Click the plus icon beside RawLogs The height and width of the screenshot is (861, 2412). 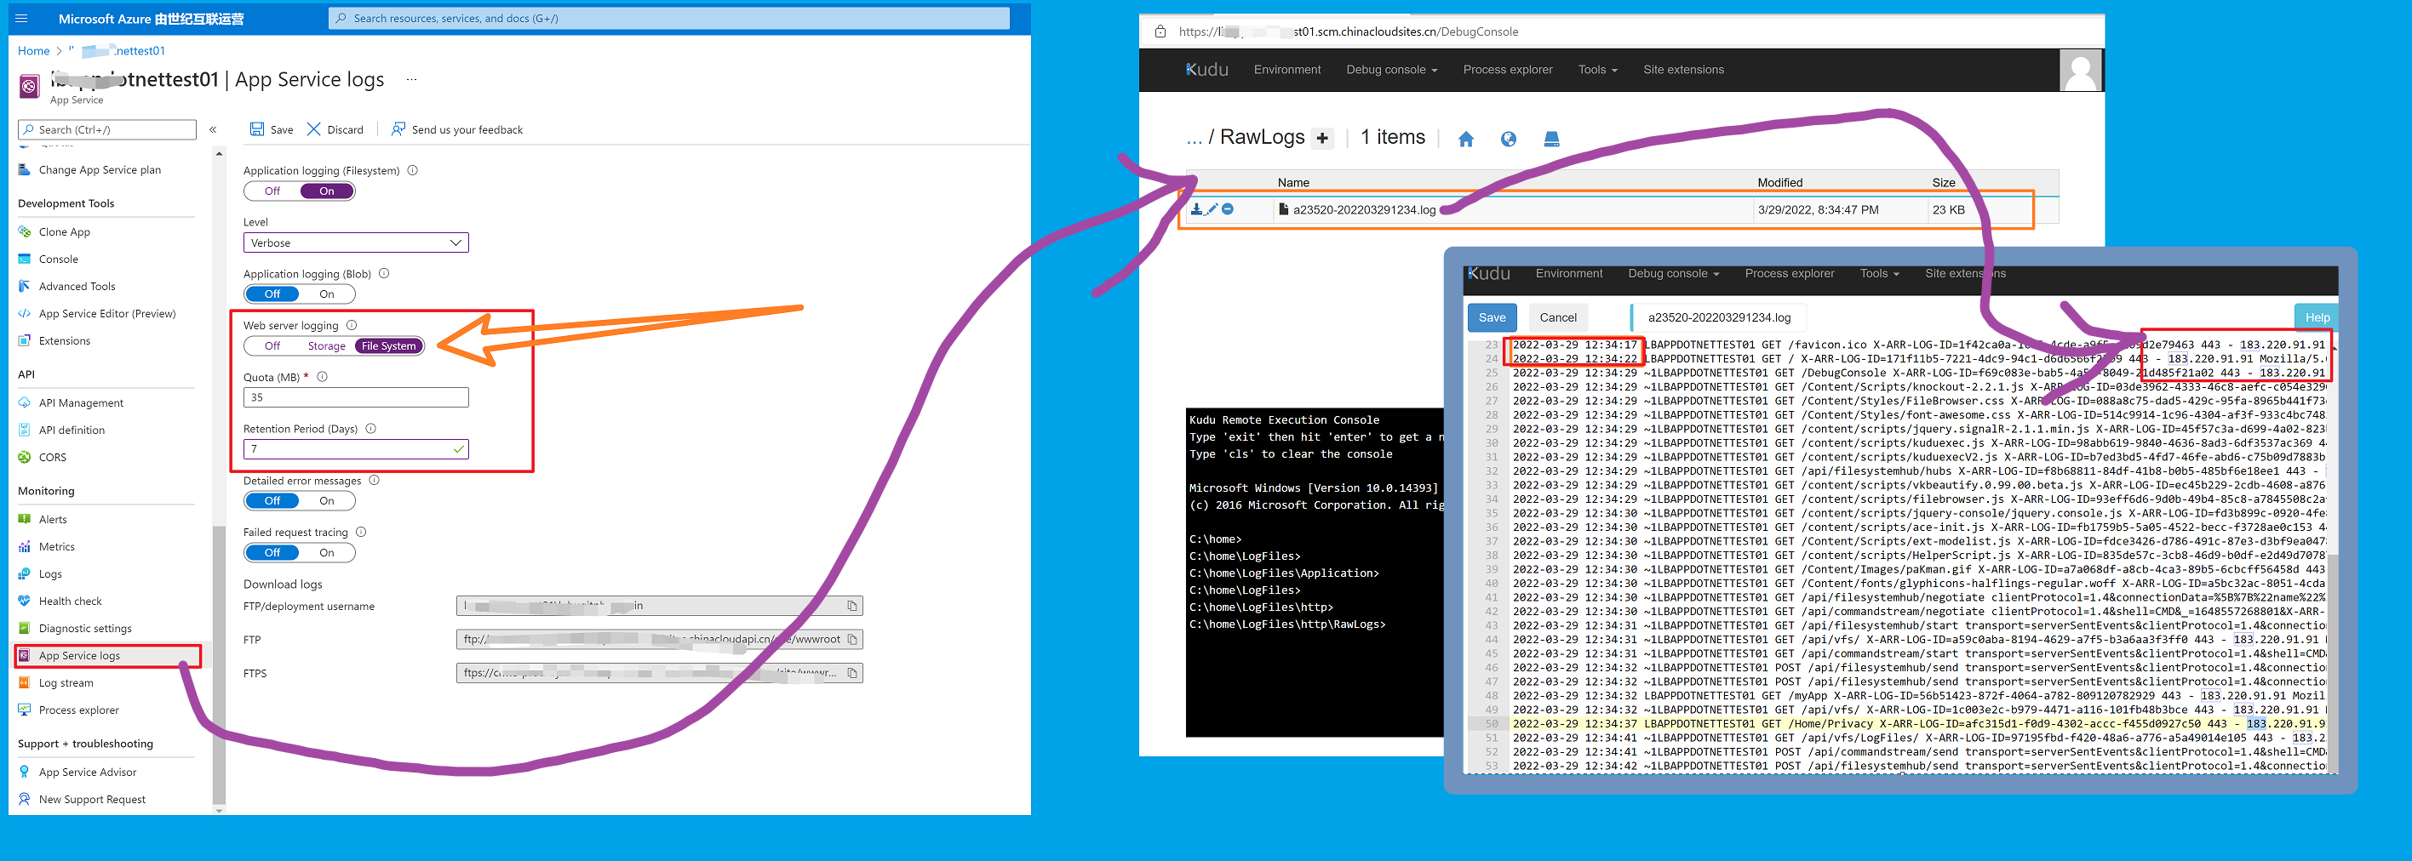[1321, 139]
